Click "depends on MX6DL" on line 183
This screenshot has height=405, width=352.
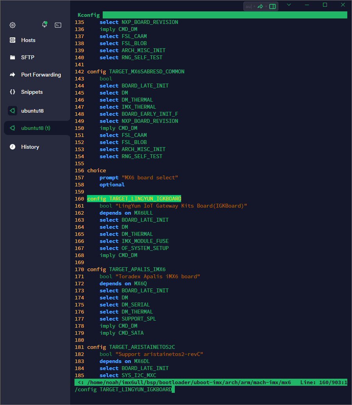coord(125,361)
